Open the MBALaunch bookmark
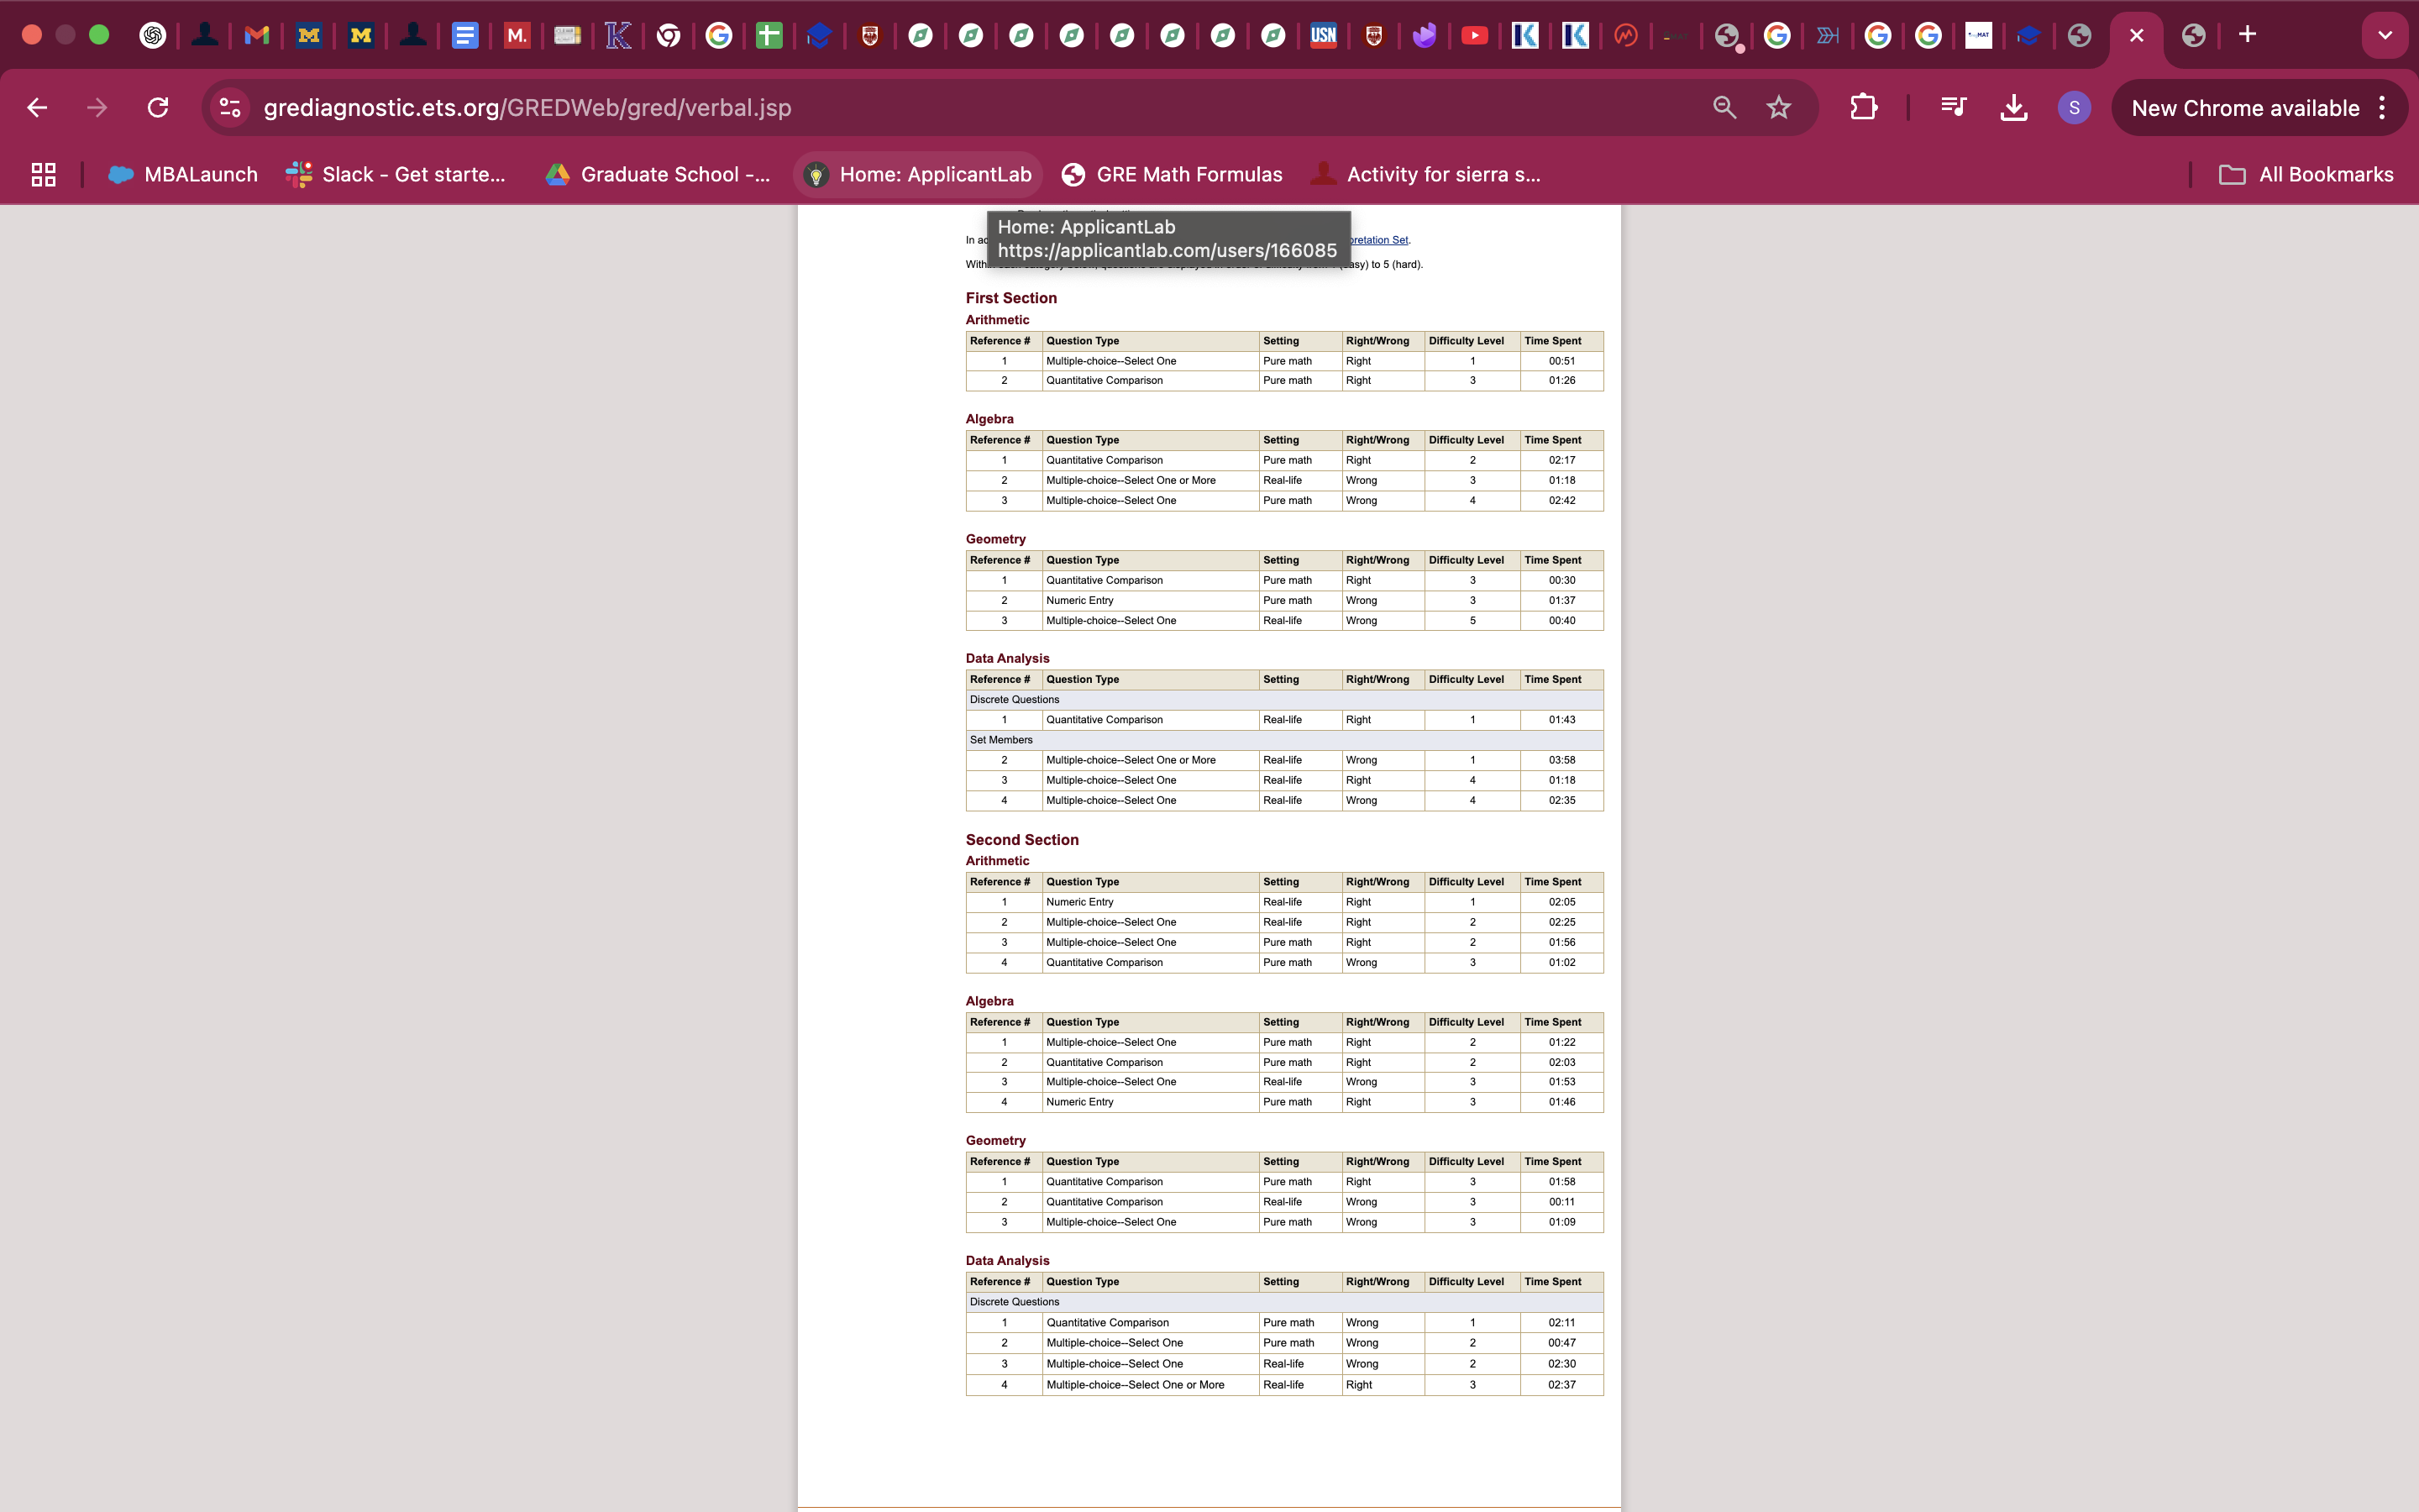 (x=183, y=175)
